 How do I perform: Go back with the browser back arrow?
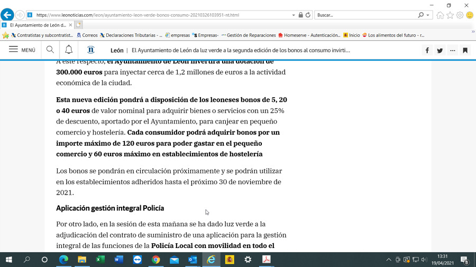point(7,15)
